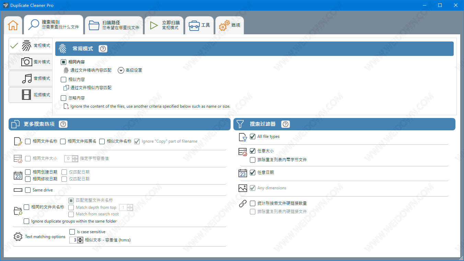Click the size filter icon beside 任意大小

click(x=243, y=152)
